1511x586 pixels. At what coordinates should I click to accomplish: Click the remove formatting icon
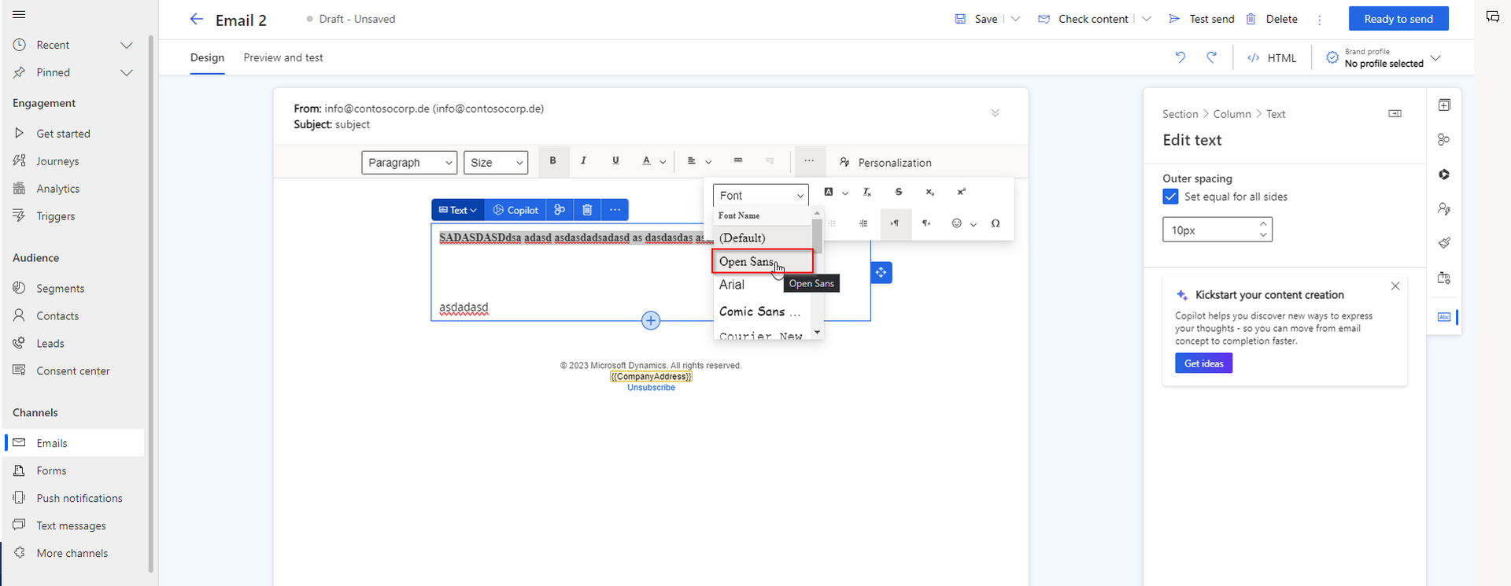866,192
